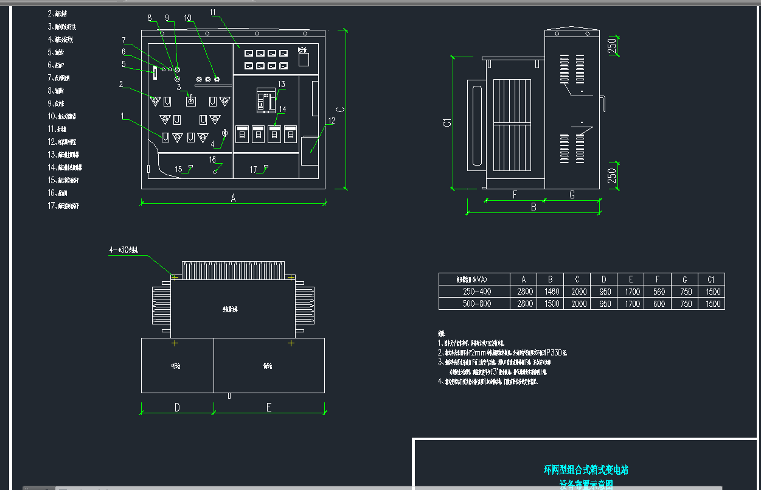This screenshot has width=761, height=490.
Task: Click dimension label D under the plan view
Action: coord(177,407)
